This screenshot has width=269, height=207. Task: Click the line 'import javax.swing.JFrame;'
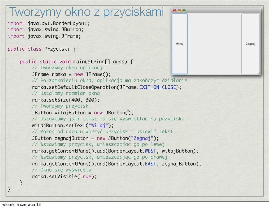tap(44, 36)
